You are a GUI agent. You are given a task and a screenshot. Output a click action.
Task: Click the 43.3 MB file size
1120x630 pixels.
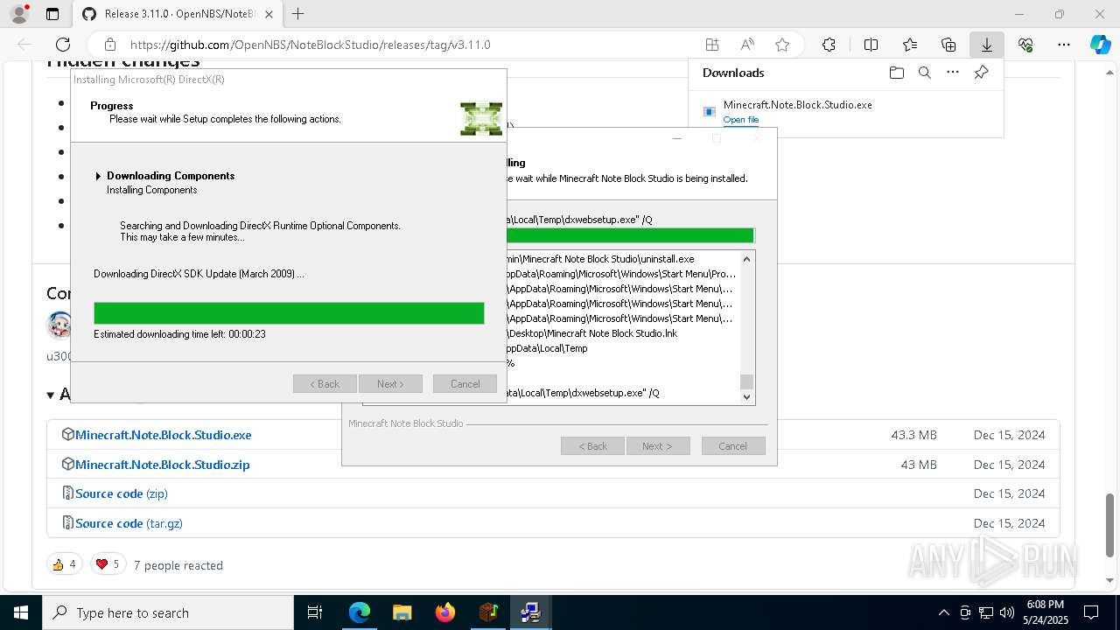tap(913, 435)
